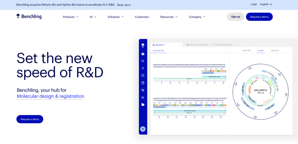Select the database cylinder icon in sidebar
This screenshot has height=144, width=298.
(x=143, y=83)
